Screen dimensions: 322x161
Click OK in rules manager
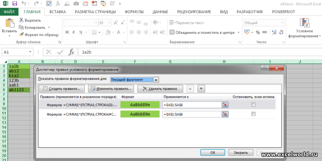pos(213,152)
